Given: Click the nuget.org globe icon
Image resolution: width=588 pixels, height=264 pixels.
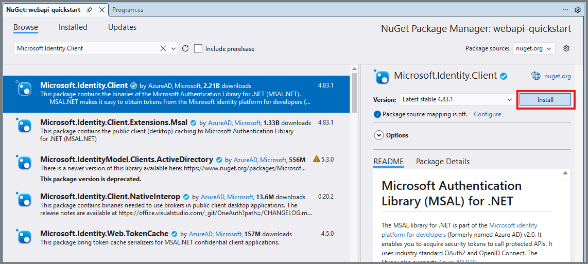Looking at the screenshot, I should tap(535, 76).
